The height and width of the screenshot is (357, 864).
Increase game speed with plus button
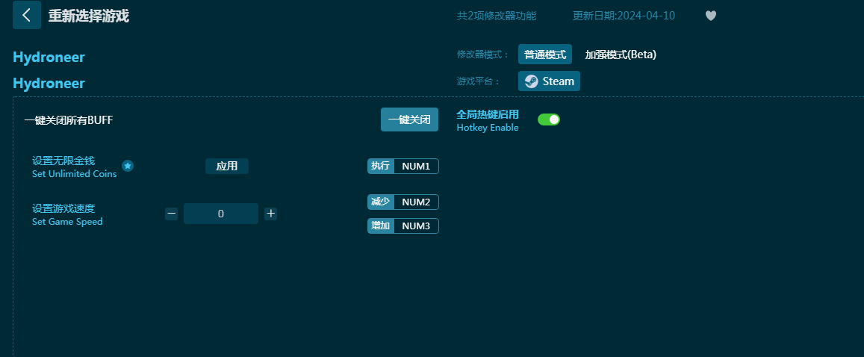[270, 213]
